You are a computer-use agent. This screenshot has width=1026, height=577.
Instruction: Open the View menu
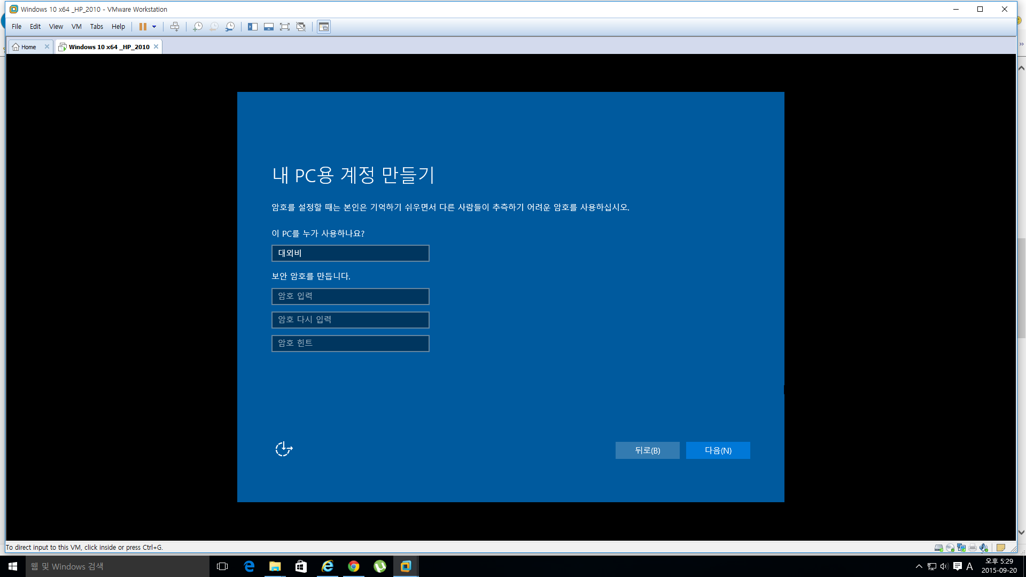click(x=56, y=27)
